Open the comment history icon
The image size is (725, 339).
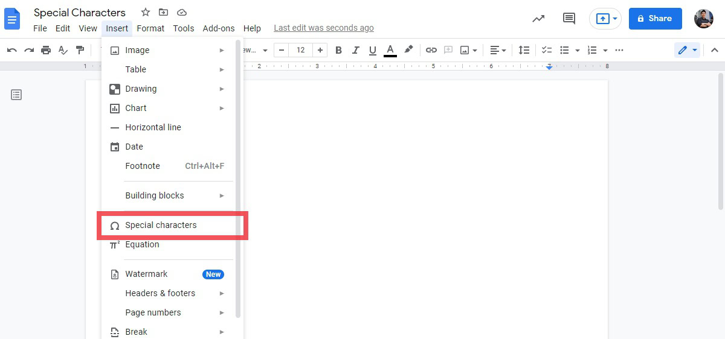click(569, 19)
